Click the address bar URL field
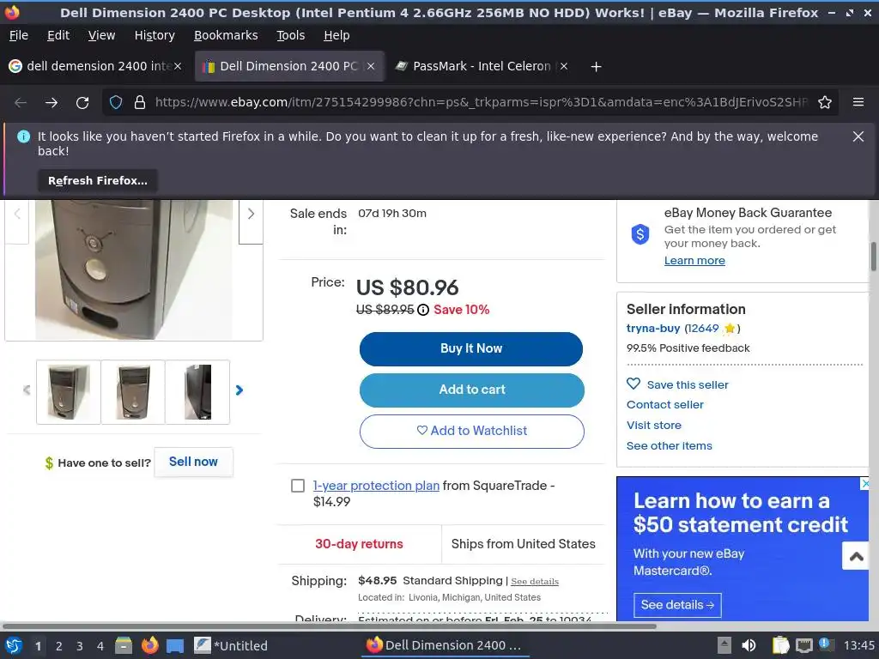This screenshot has width=879, height=659. [x=481, y=103]
